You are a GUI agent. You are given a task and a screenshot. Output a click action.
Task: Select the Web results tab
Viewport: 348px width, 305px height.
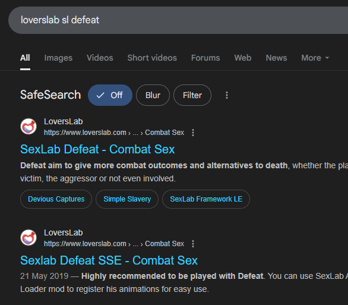[x=243, y=58]
